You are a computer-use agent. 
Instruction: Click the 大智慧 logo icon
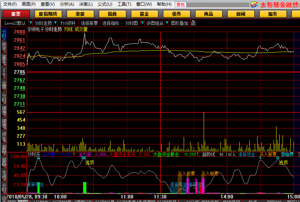(254, 4)
